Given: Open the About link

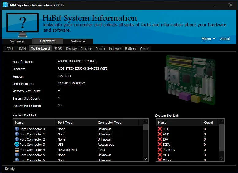Looking at the screenshot, I should (x=225, y=39).
